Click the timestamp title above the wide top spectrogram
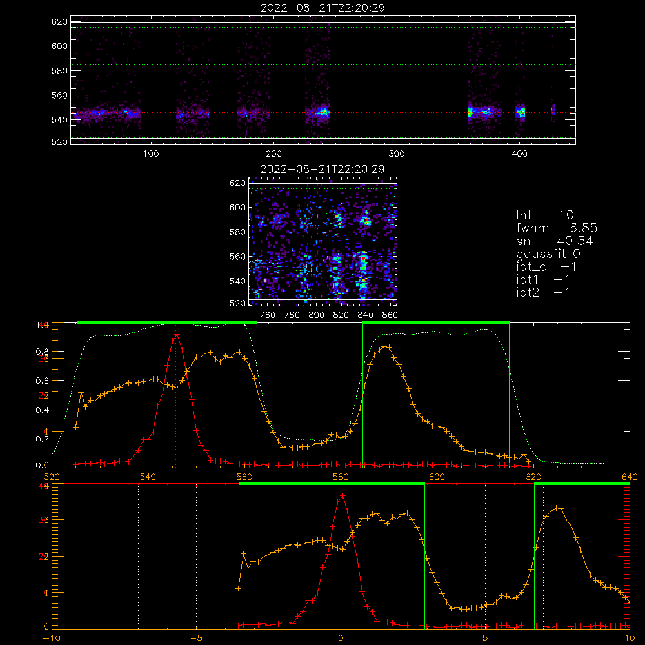Image resolution: width=645 pixels, height=645 pixels. [322, 8]
